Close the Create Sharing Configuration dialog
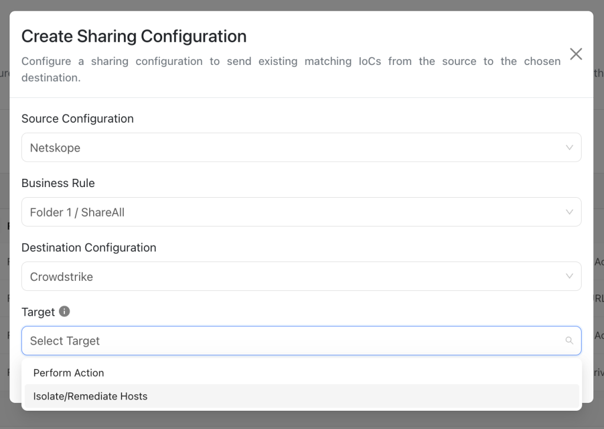 click(x=576, y=54)
